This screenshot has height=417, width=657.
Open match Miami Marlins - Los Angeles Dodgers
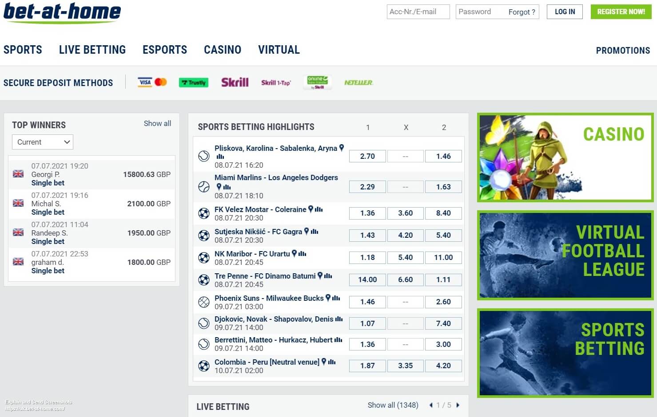276,177
